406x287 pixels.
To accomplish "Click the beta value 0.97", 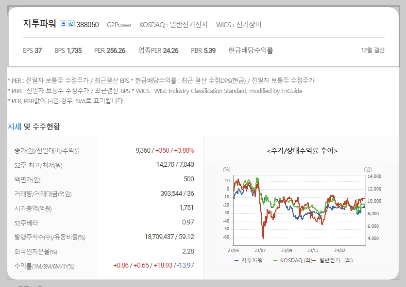I will tap(188, 223).
